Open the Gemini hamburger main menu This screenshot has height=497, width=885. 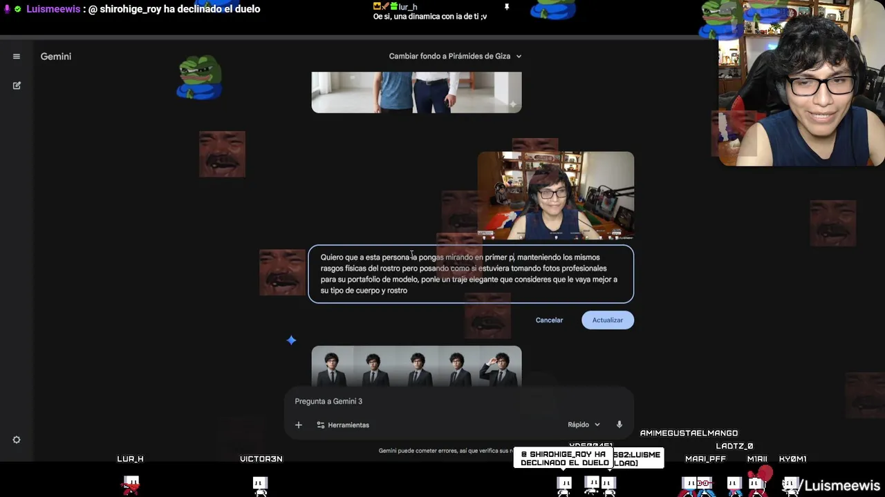tap(17, 57)
